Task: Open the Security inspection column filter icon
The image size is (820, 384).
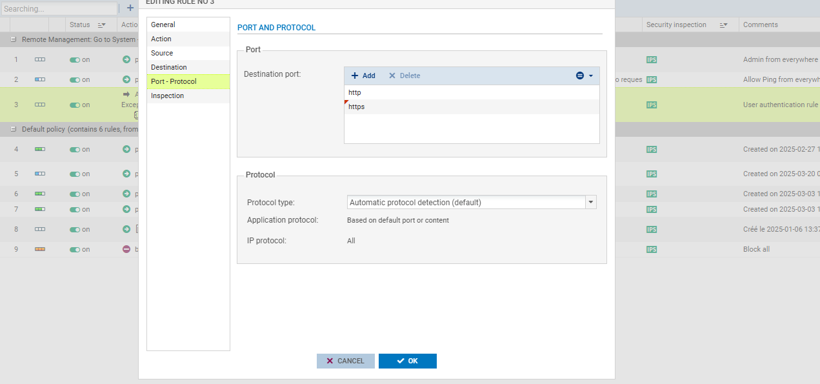Action: [x=724, y=25]
